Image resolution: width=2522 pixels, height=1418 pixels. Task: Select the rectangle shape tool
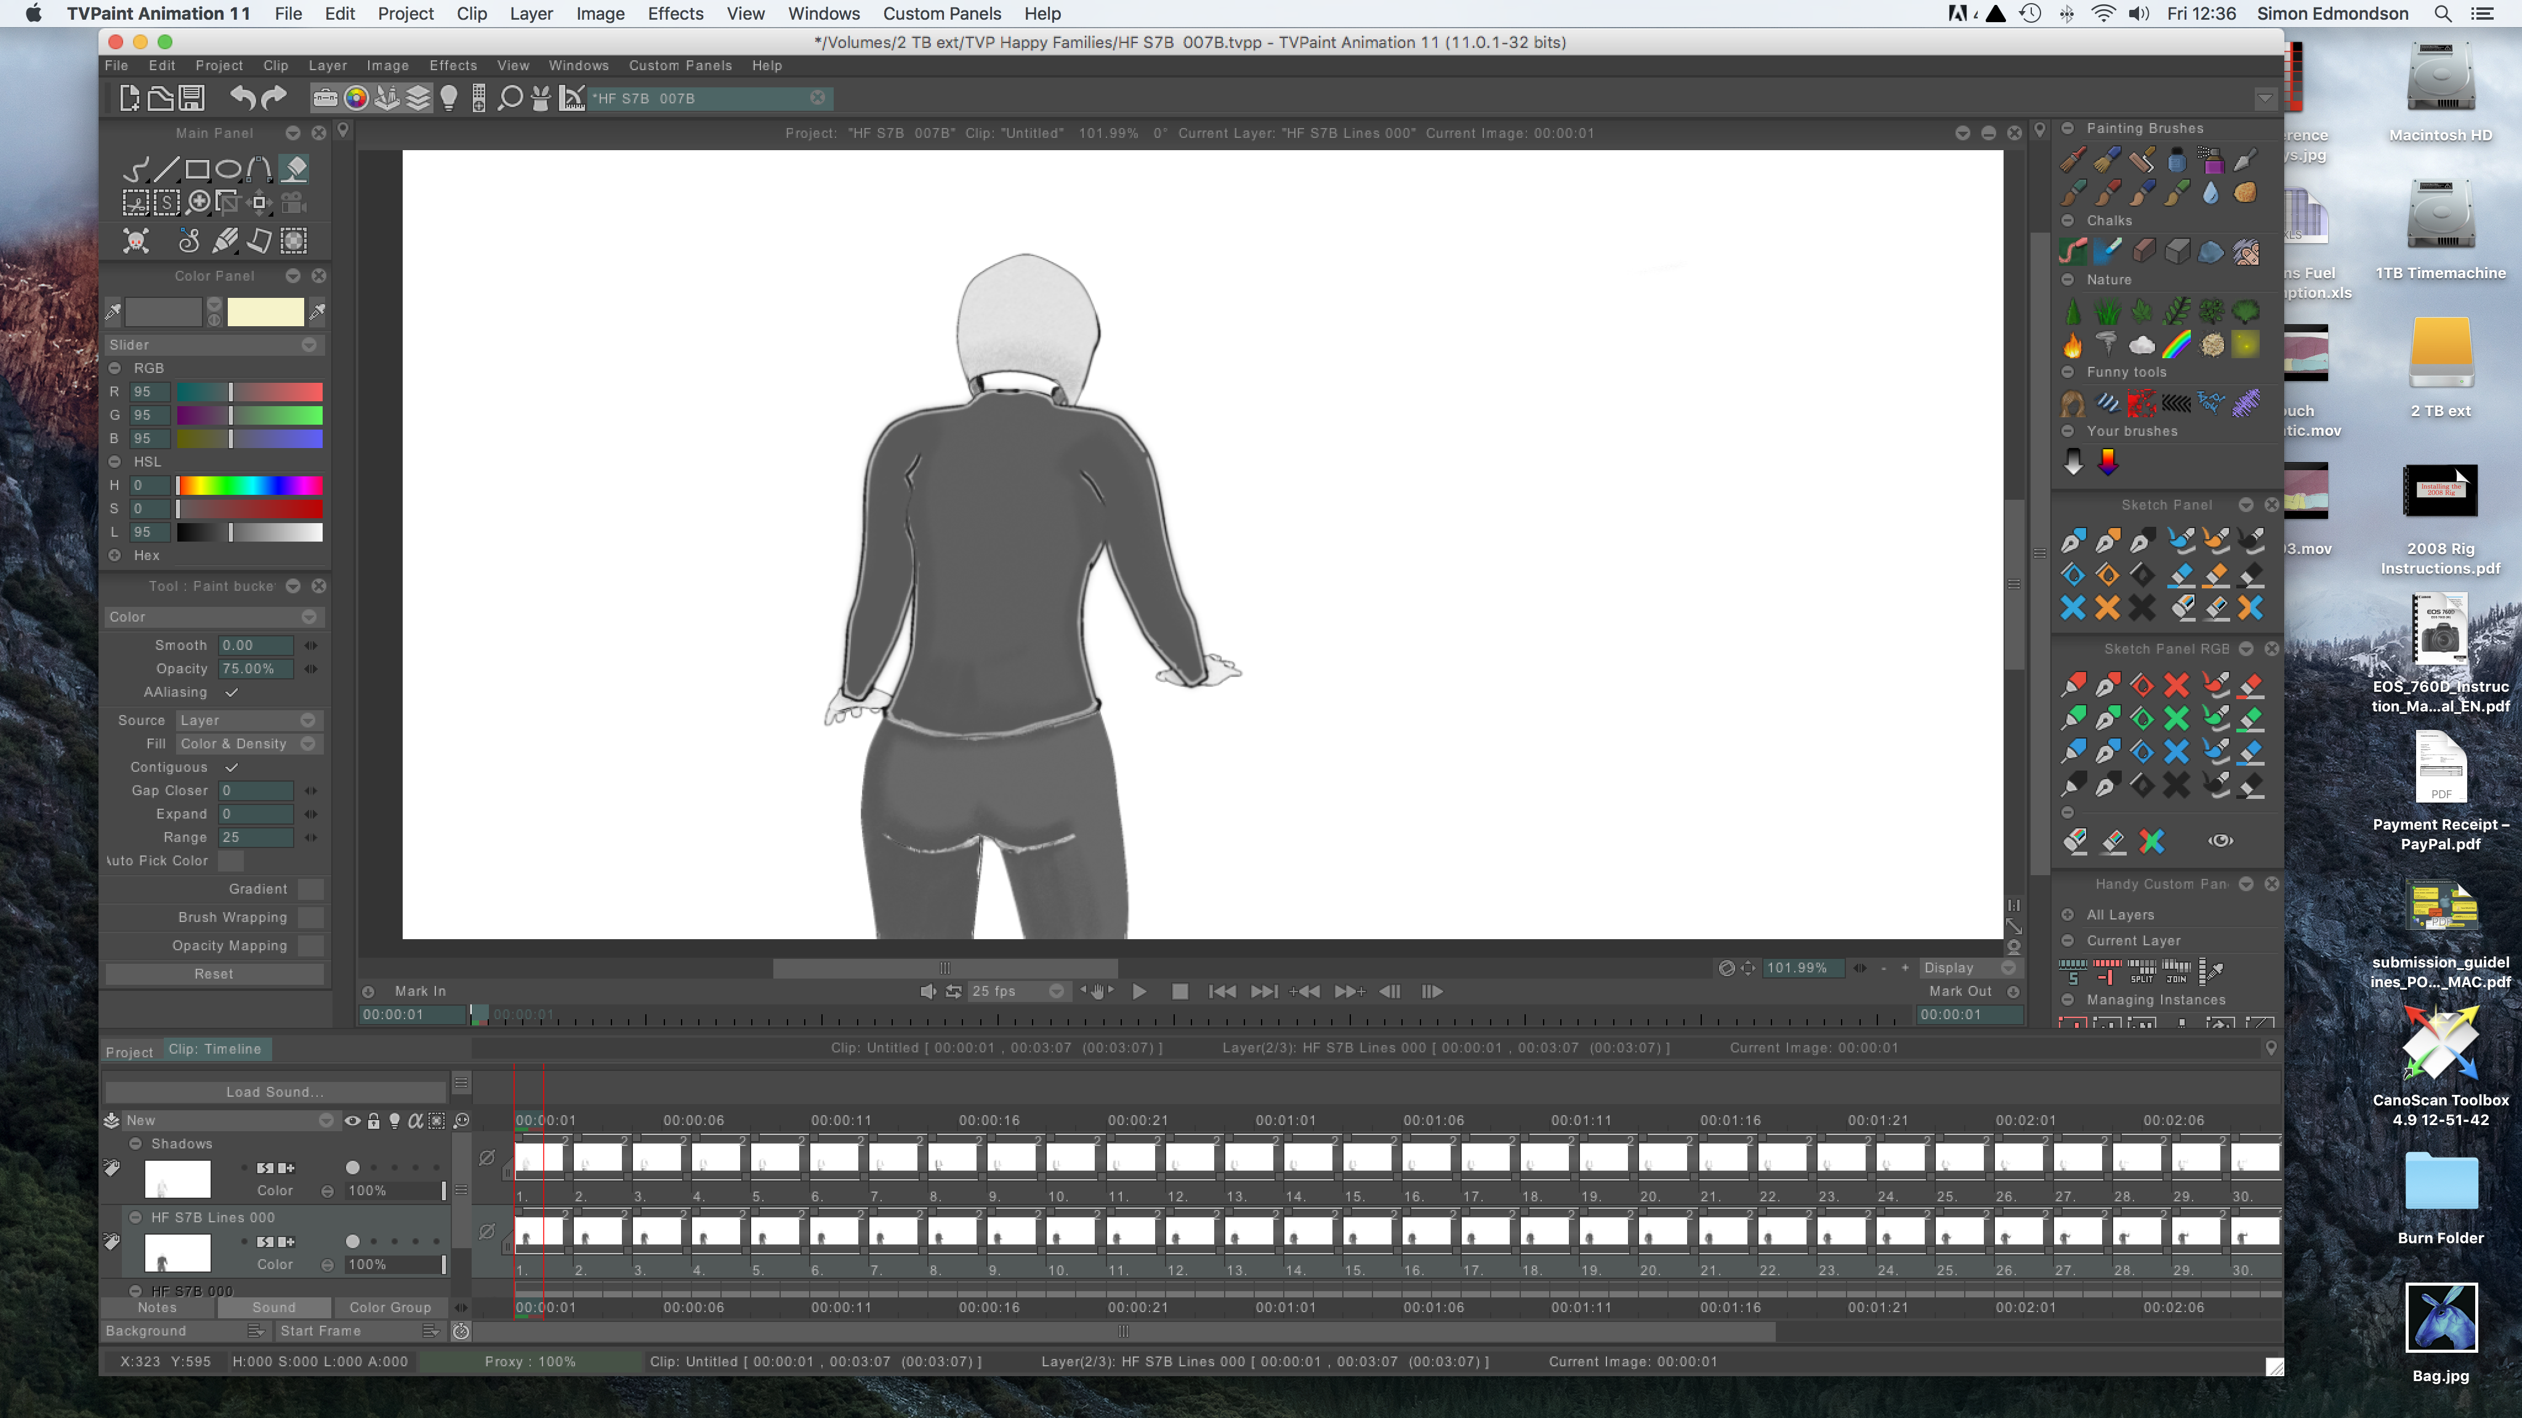197,169
